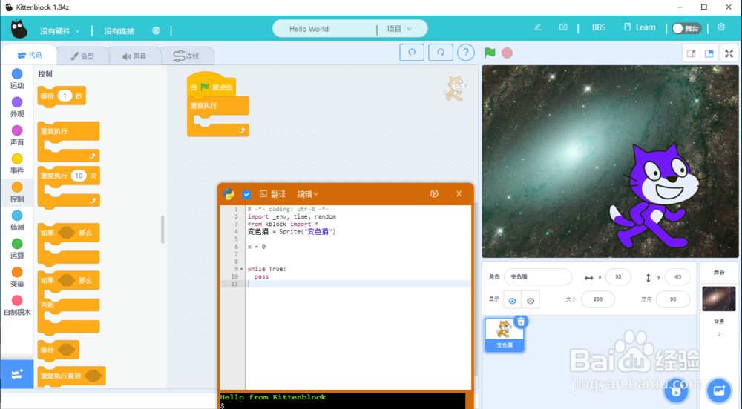This screenshot has width=742, height=409.
Task: Open the globe language icon
Action: pos(156,30)
